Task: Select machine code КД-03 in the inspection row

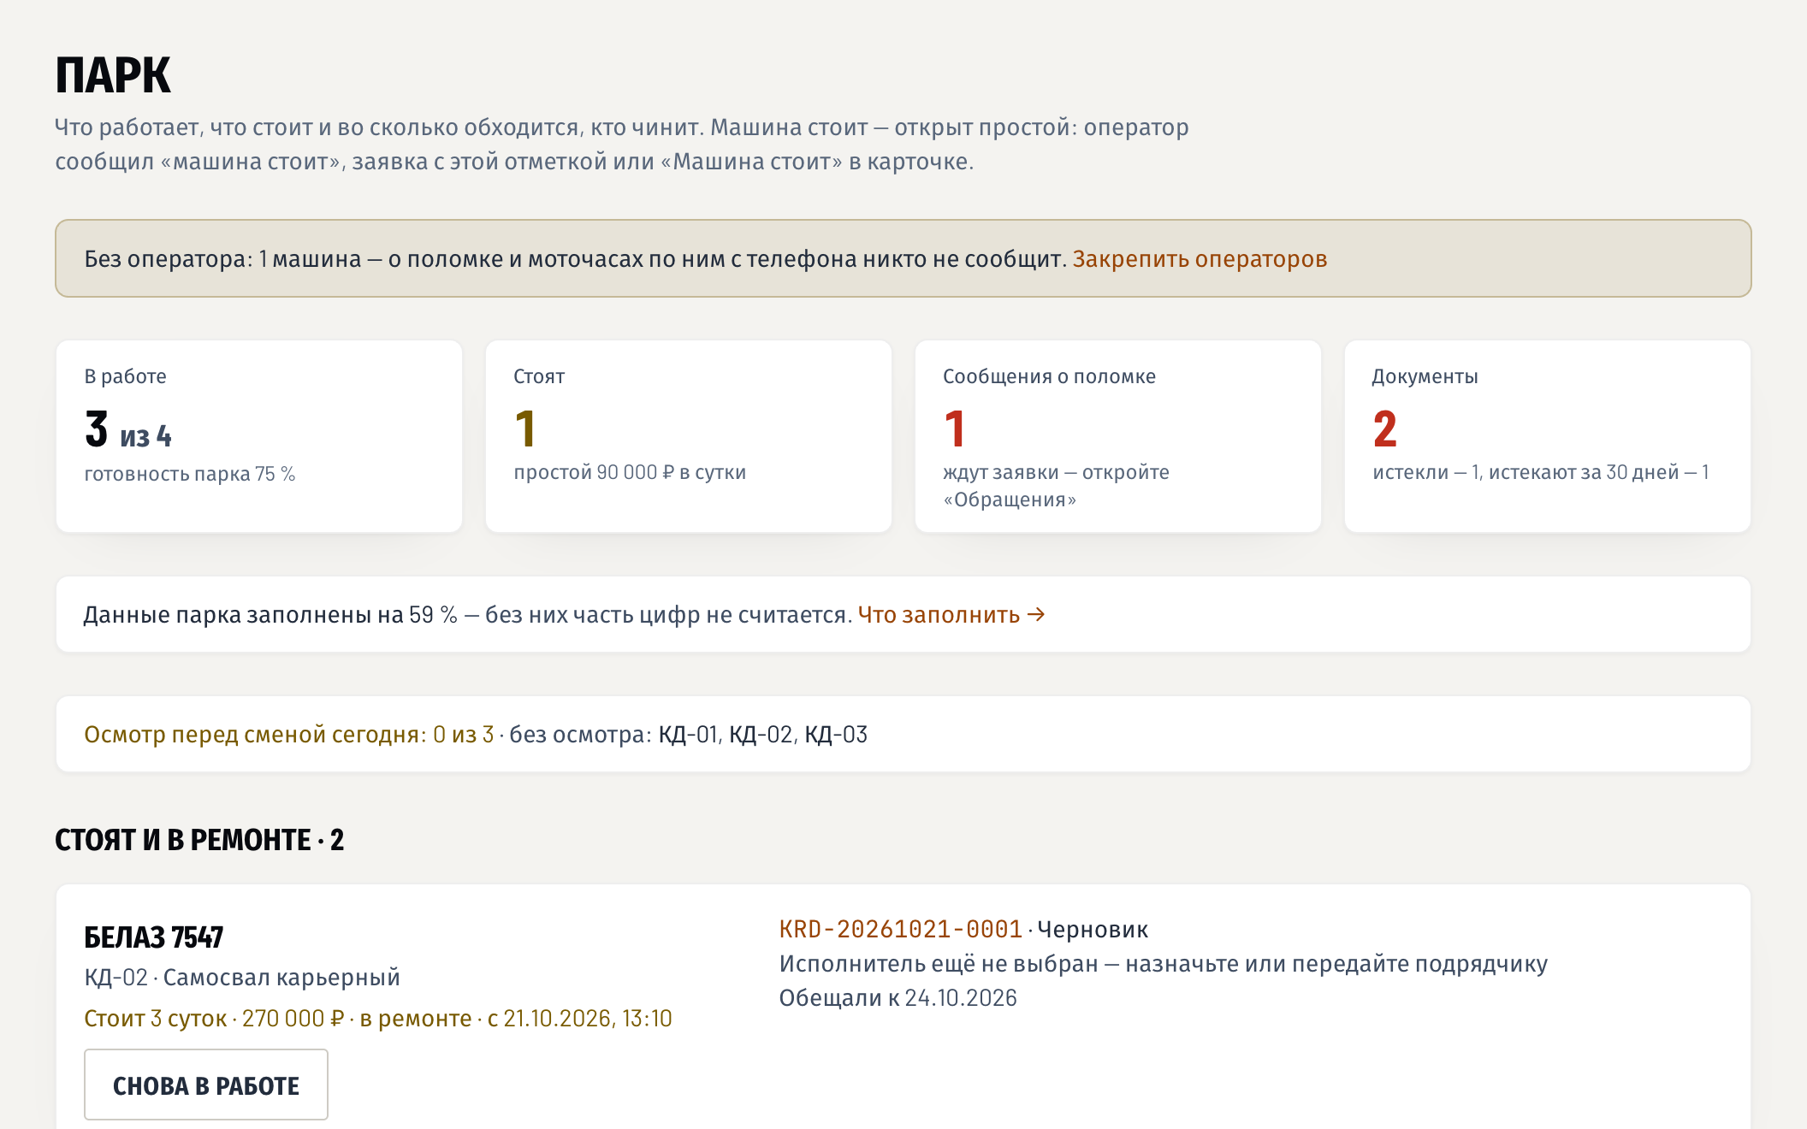Action: (836, 735)
